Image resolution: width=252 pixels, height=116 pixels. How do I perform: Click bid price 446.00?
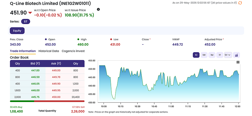(x=35, y=91)
